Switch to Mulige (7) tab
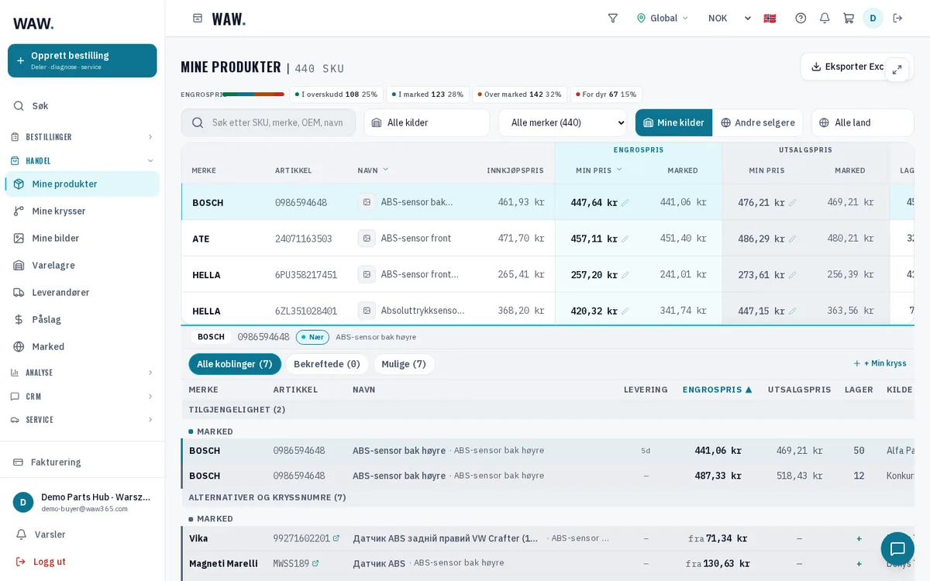This screenshot has height=581, width=930. [404, 364]
